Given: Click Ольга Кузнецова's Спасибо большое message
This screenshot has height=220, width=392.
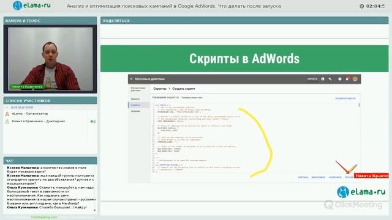Looking at the screenshot, I should click(x=47, y=207).
